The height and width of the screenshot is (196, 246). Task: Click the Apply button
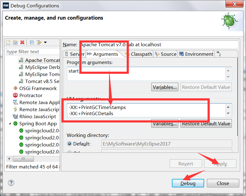[220, 164]
